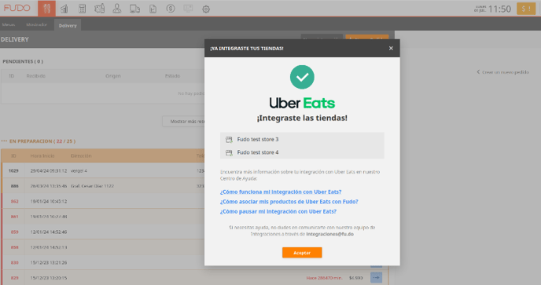Click the Uber Eats logo
The height and width of the screenshot is (285, 541).
(302, 103)
